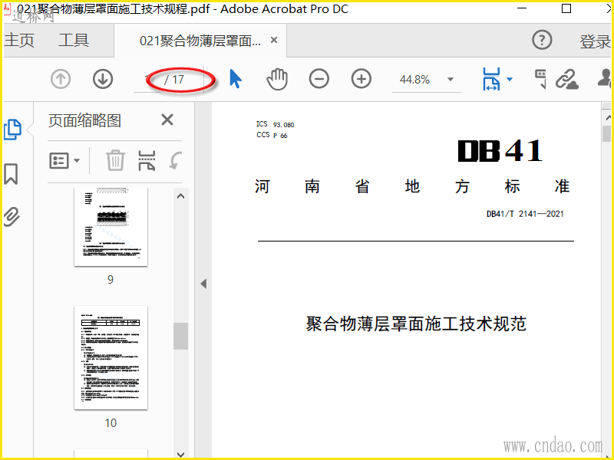
Task: Share link via cloud link icon
Action: (567, 80)
